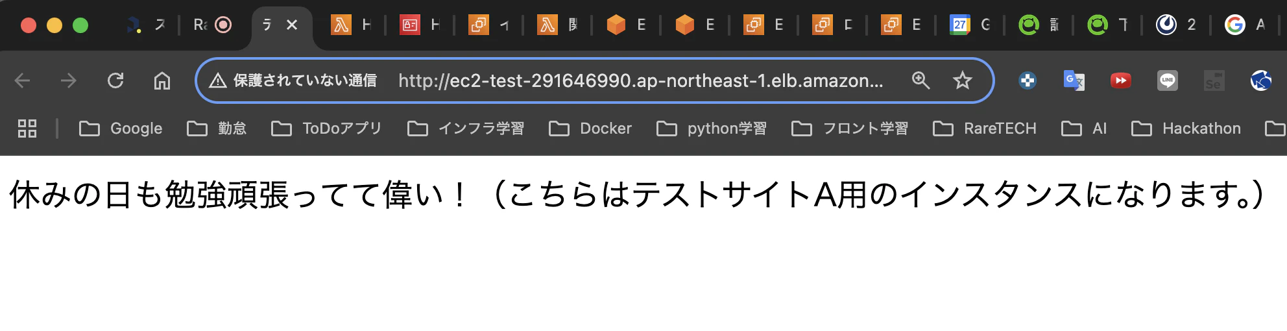Open the インフラ学習 bookmarks folder

466,129
